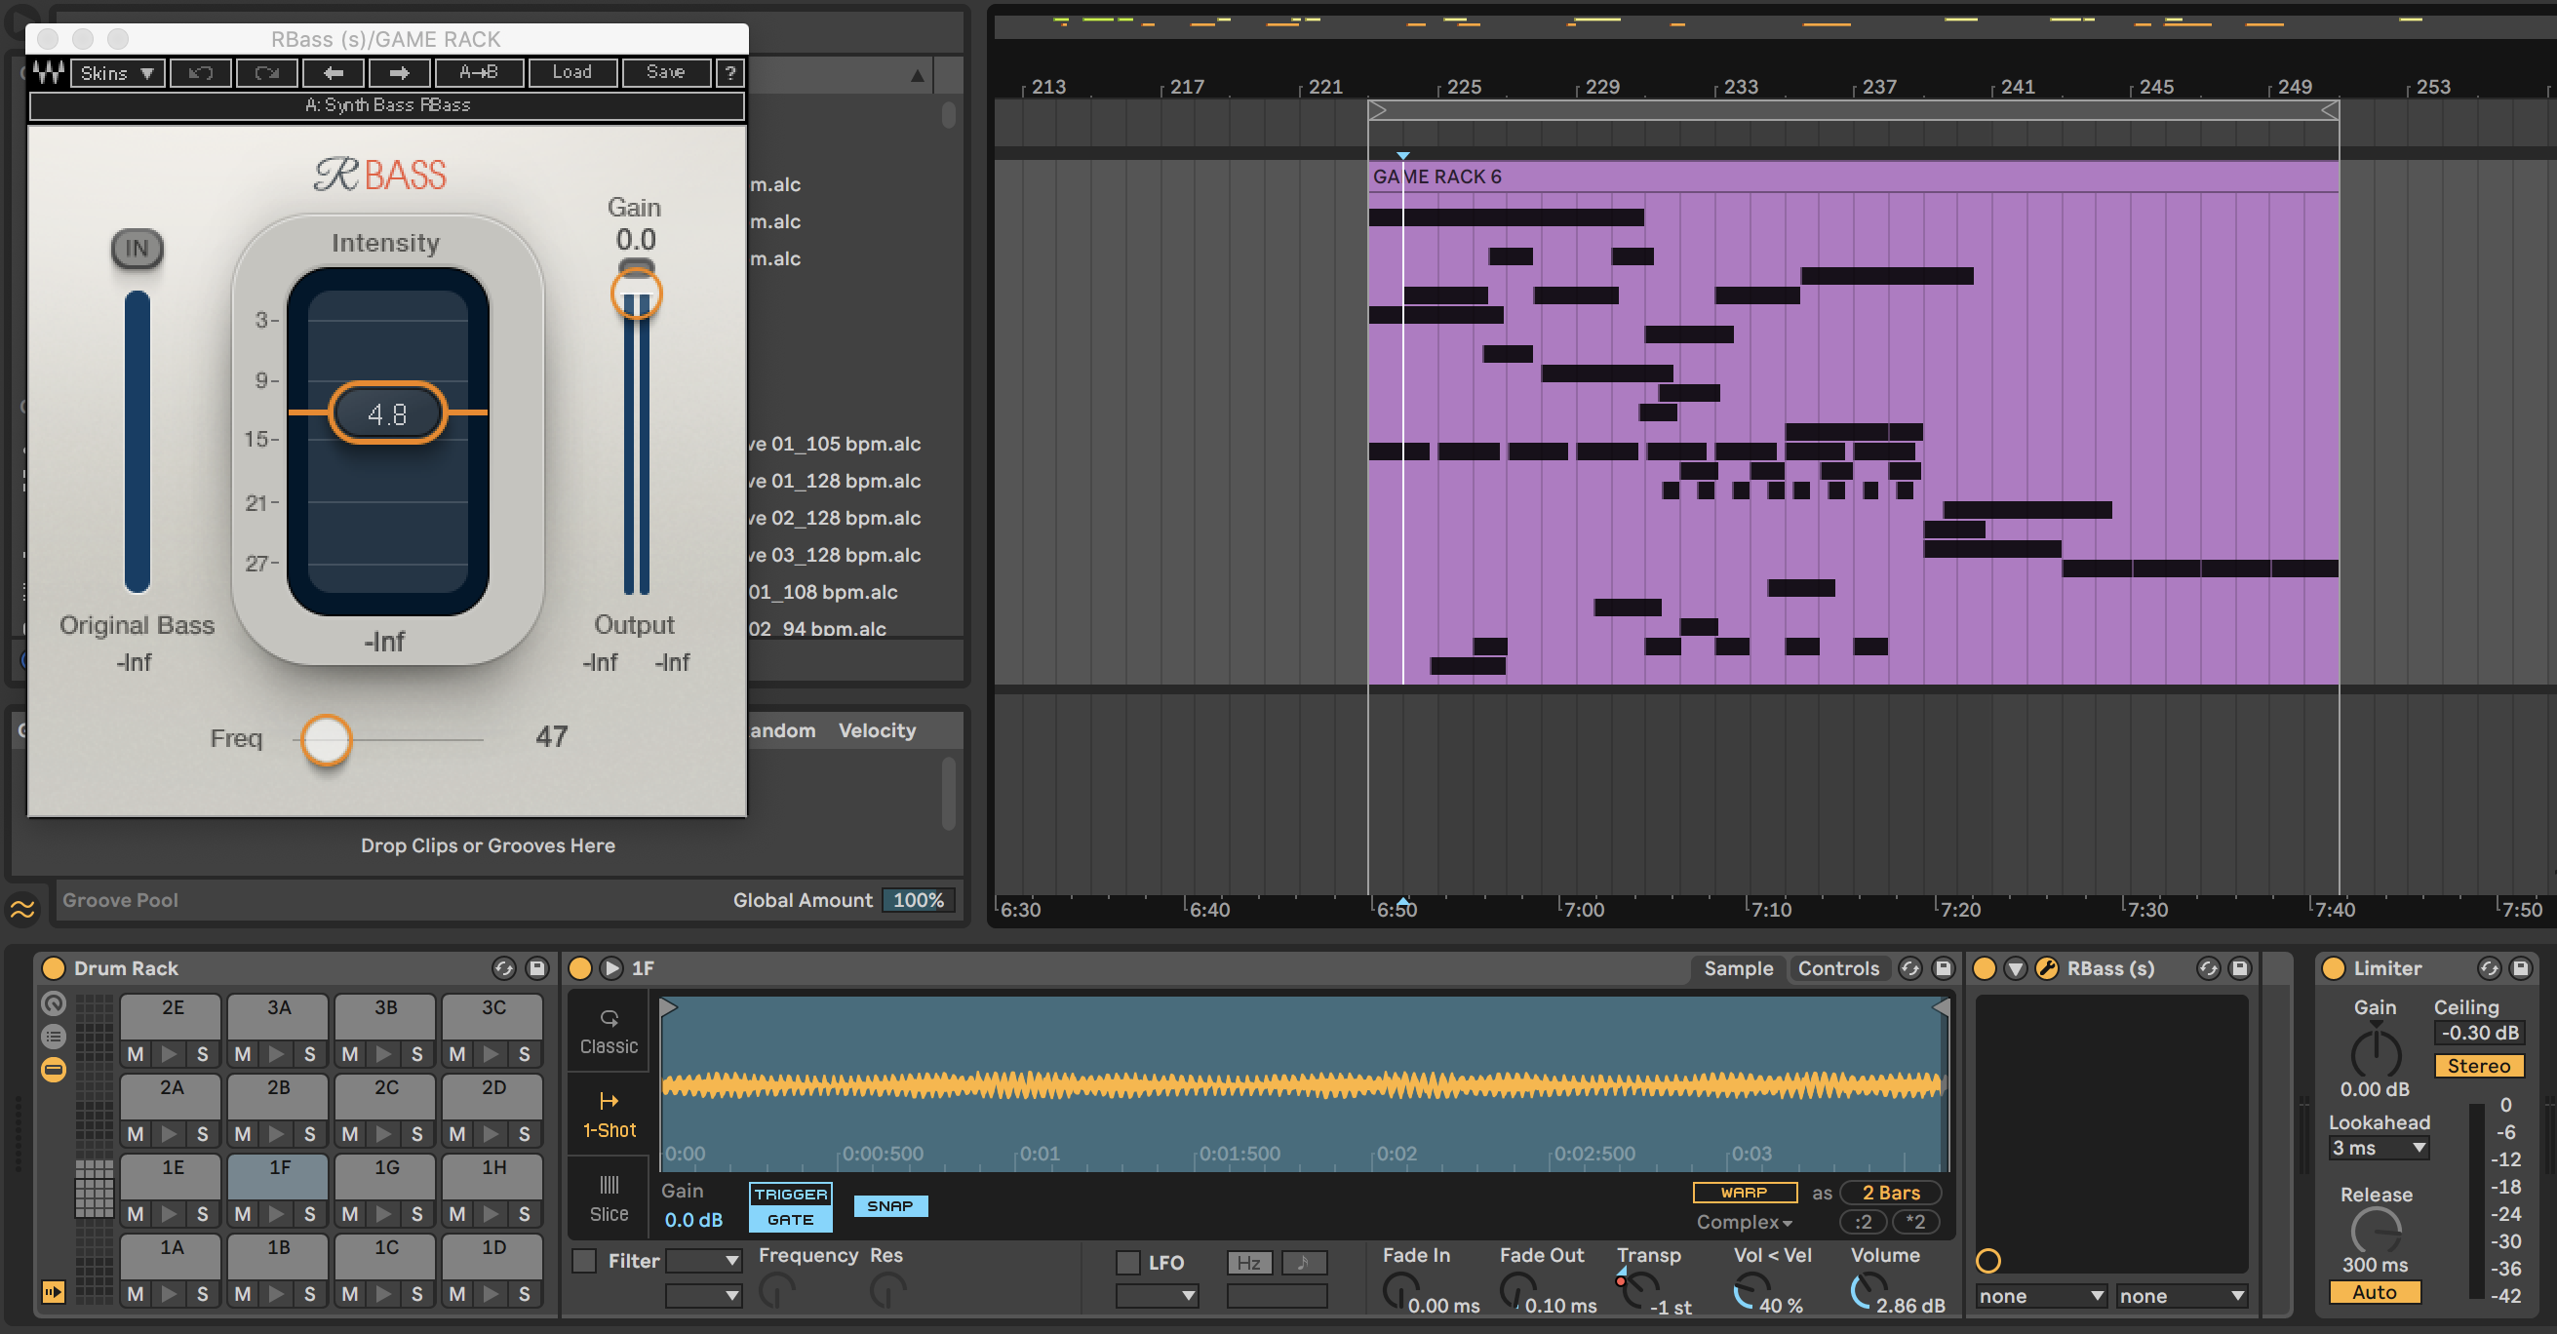Open the first 'none' X-axis parameter dropdown in RBass (s)
Screen dimensions: 2557x1334
2040,1295
